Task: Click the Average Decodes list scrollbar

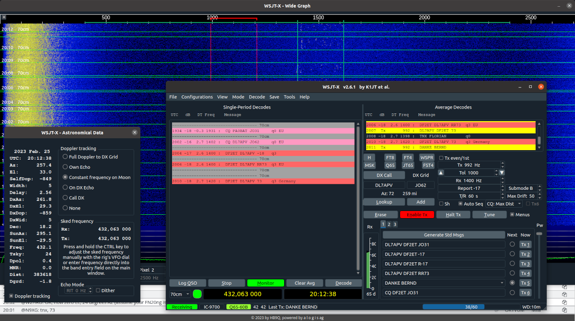Action: point(539,135)
